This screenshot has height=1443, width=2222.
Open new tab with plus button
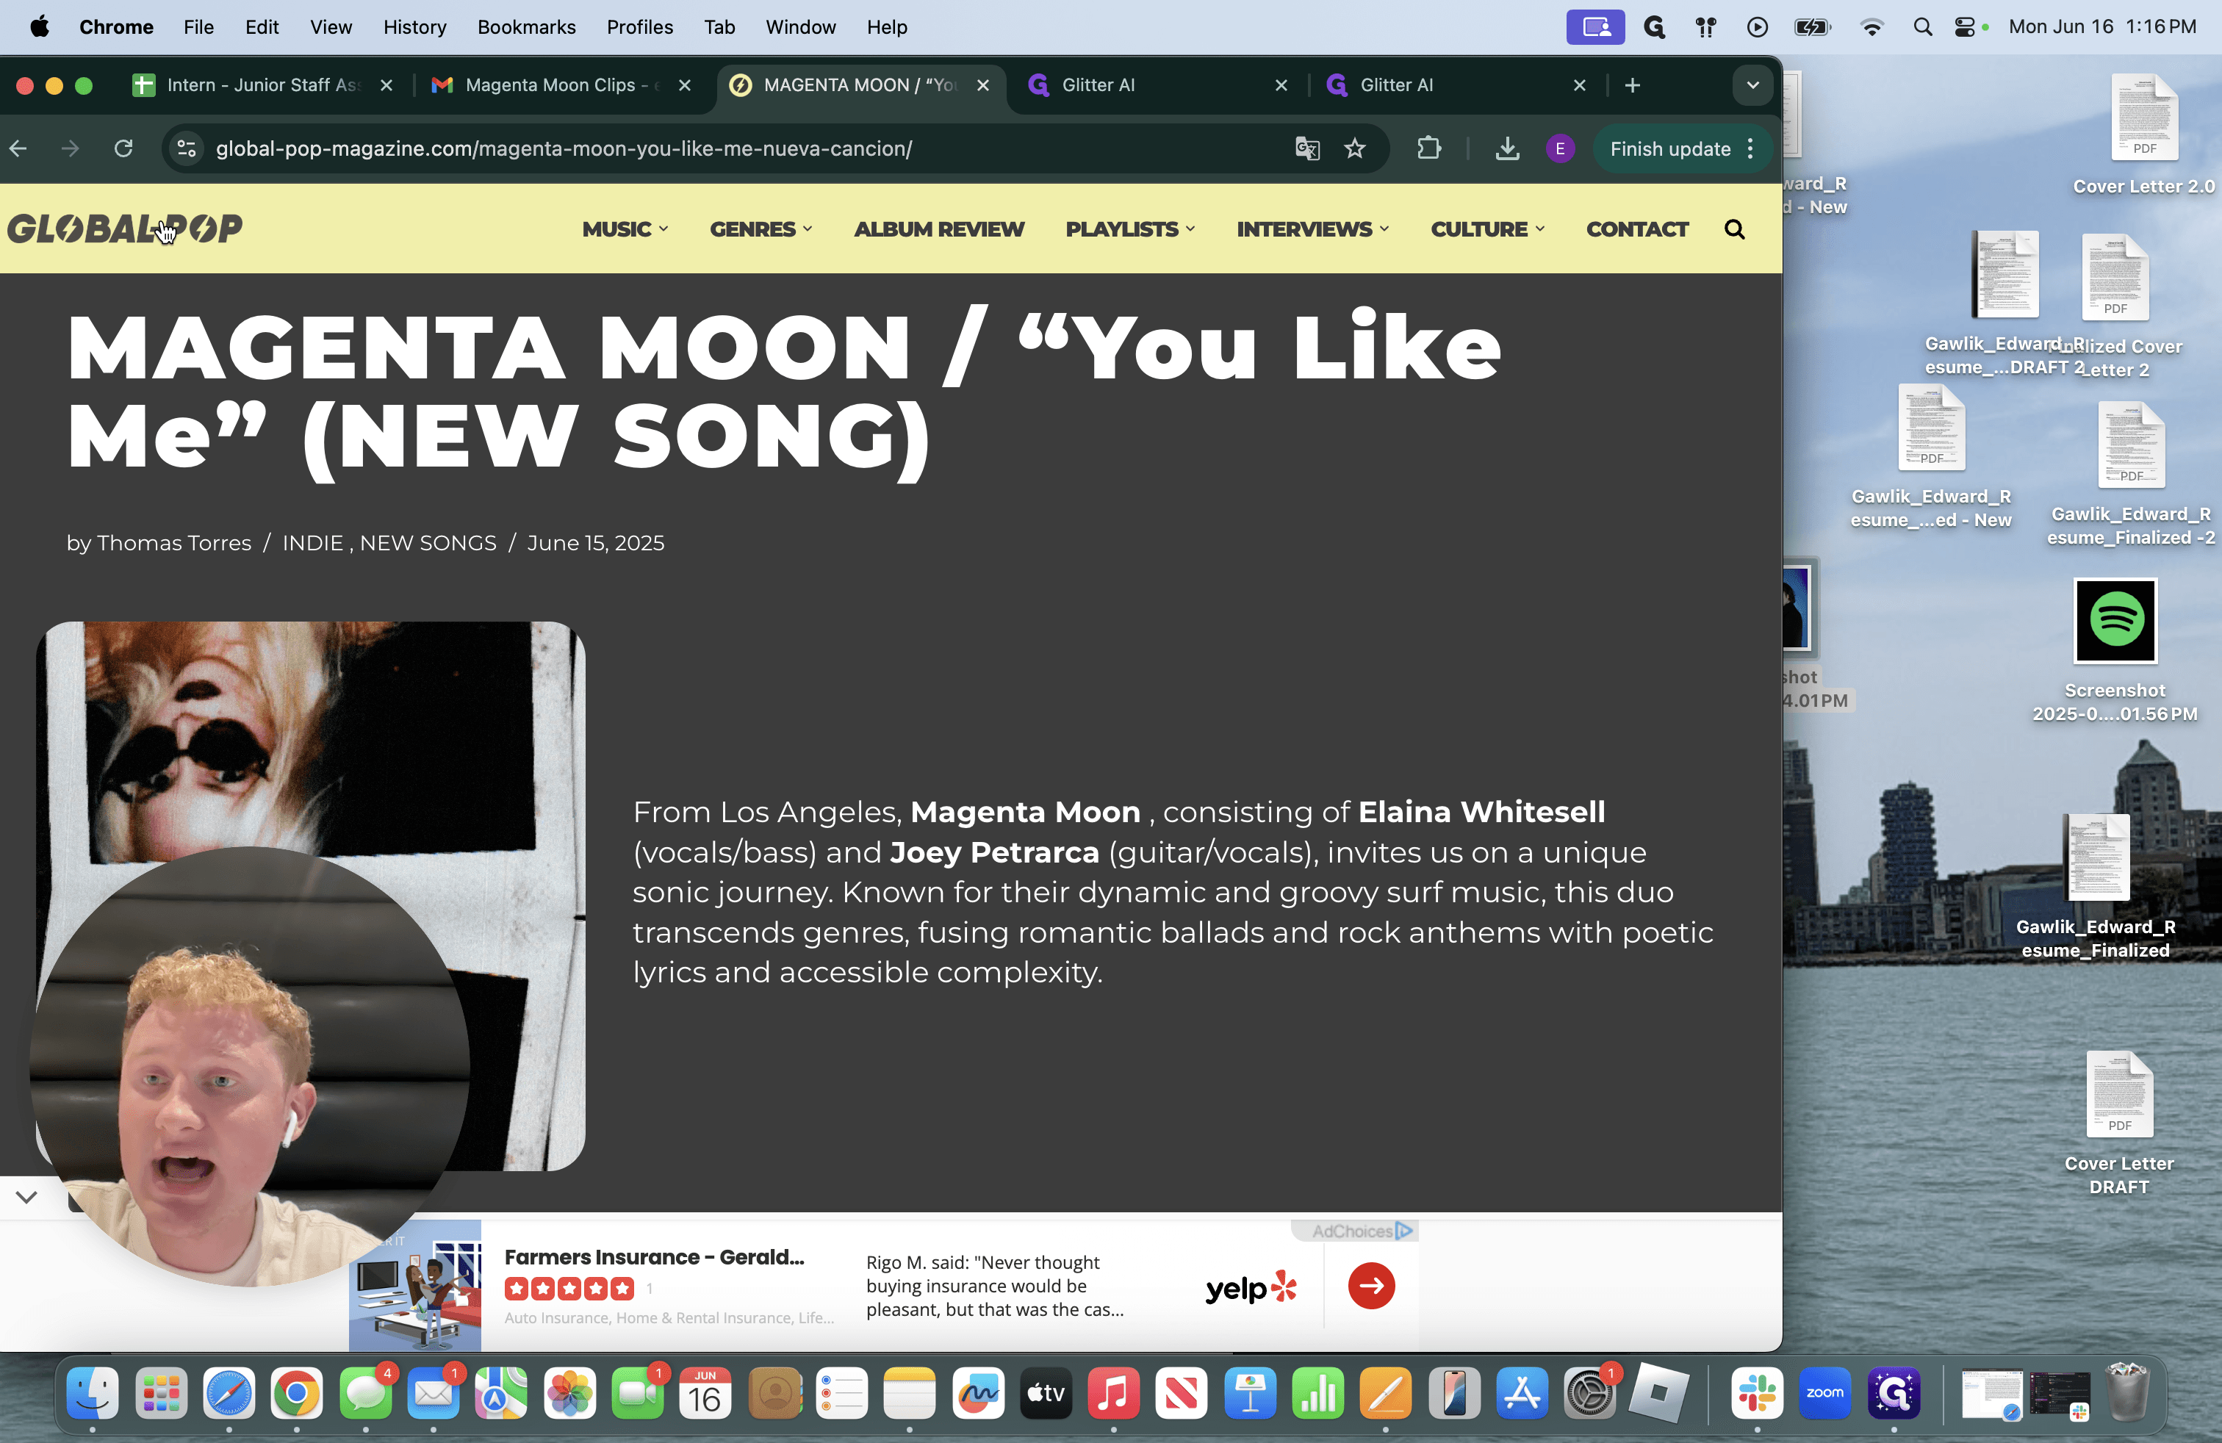tap(1632, 85)
